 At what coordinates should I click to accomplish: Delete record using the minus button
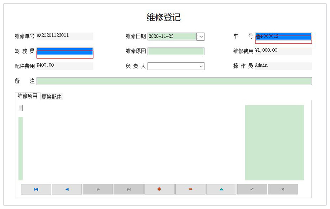tap(190, 189)
